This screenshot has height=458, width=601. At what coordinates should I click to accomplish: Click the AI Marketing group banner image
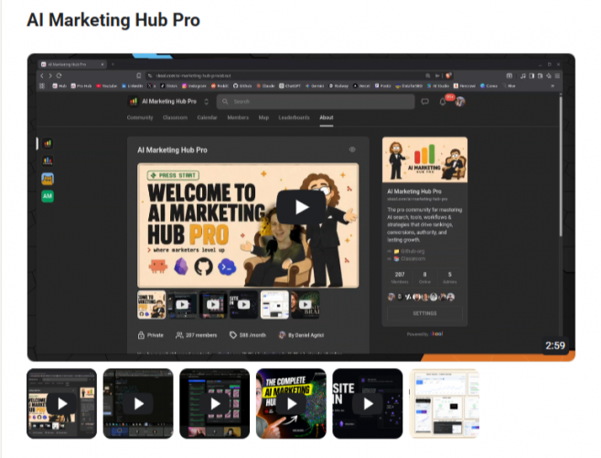(424, 159)
